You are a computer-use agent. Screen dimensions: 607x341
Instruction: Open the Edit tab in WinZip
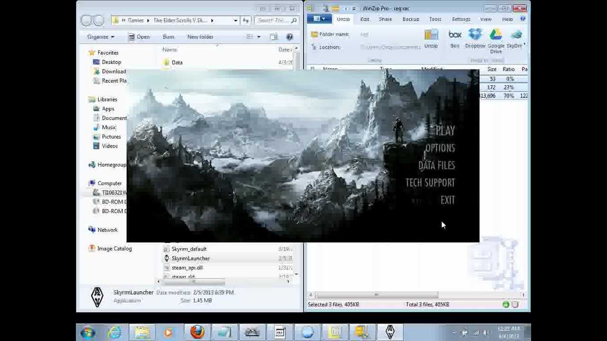(x=364, y=19)
